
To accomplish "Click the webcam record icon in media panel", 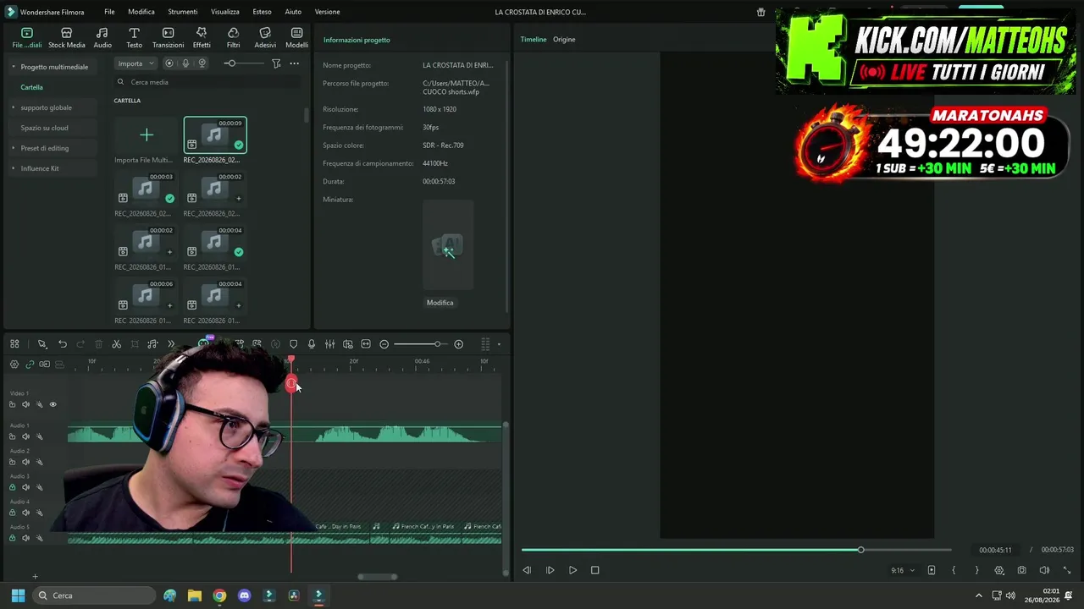I will [x=202, y=63].
